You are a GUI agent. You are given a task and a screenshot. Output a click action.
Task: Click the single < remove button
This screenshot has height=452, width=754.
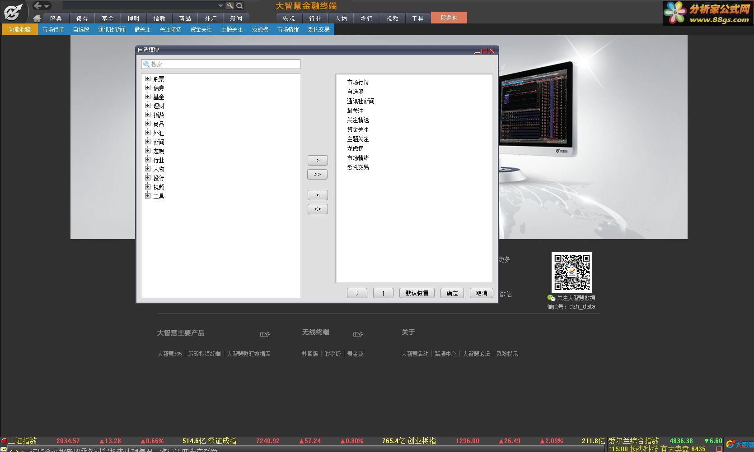[x=318, y=195]
